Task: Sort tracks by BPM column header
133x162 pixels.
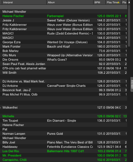Action: pyautogui.click(x=99, y=2)
